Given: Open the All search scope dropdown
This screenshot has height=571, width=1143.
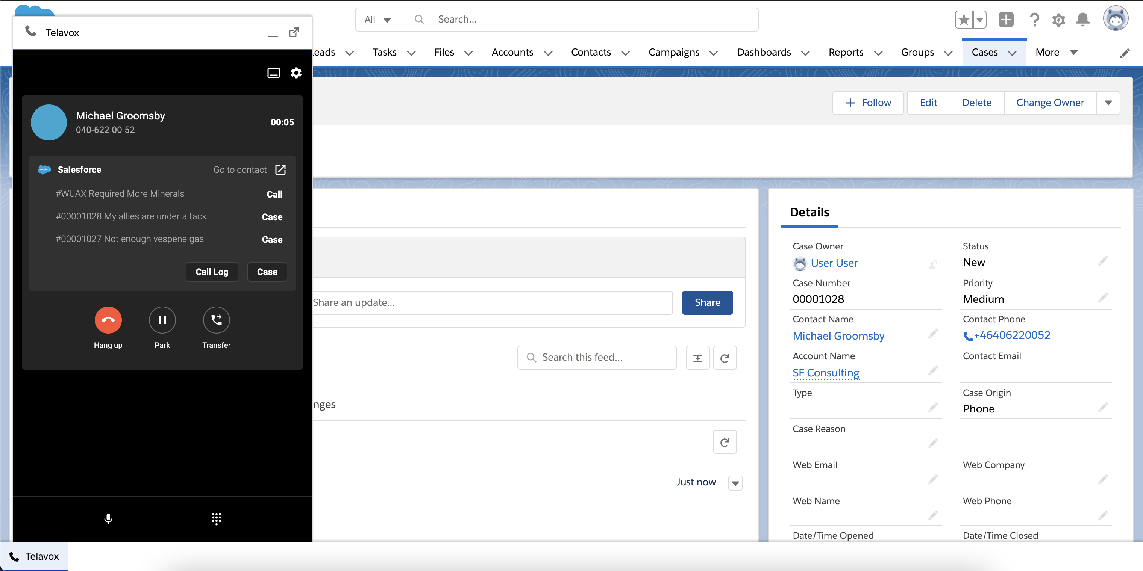Looking at the screenshot, I should point(377,20).
